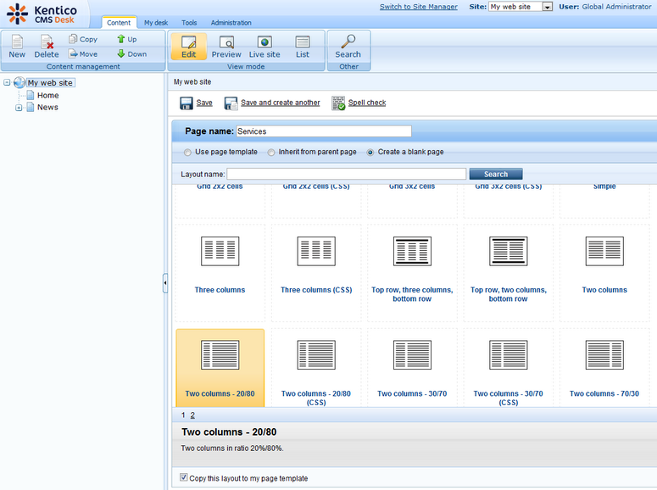Select the Use page template option
Image resolution: width=657 pixels, height=490 pixels.
tap(187, 153)
